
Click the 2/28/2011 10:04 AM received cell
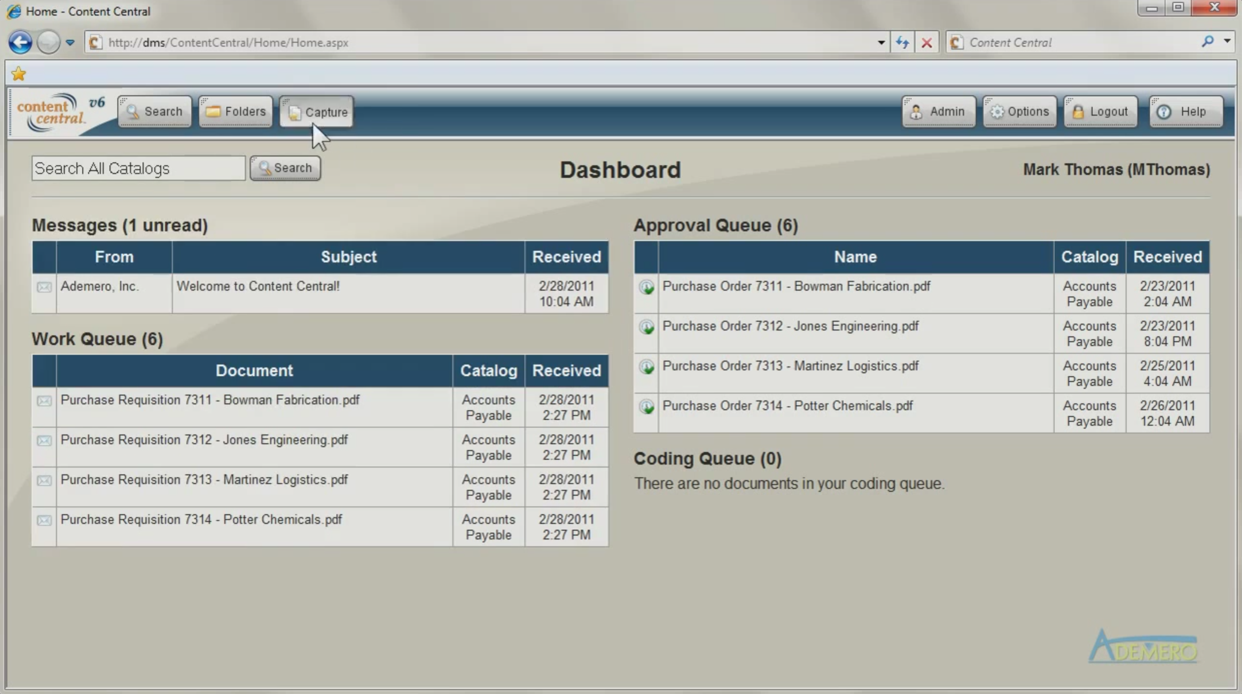[x=566, y=294]
